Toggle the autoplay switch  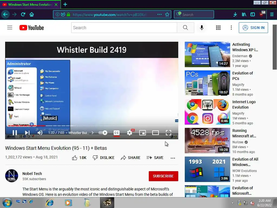tap(103, 133)
